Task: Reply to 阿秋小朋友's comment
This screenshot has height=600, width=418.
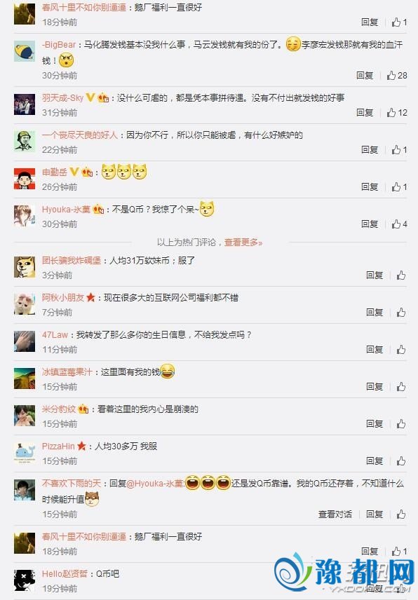Action: point(375,312)
